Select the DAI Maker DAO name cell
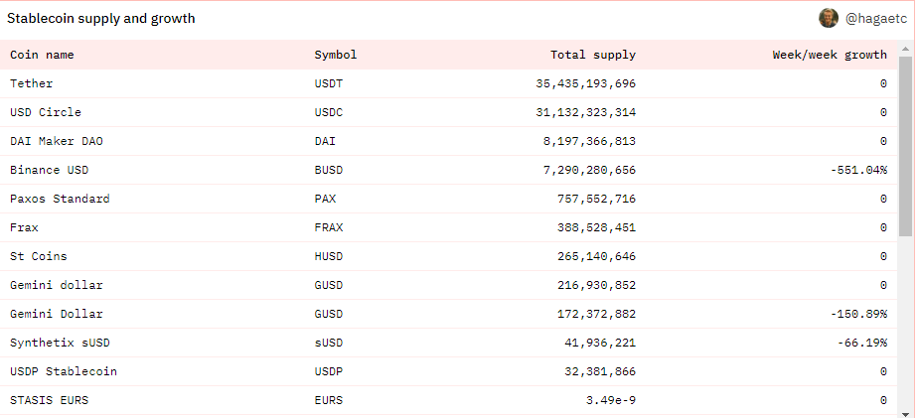Viewport: 918px width, 418px height. 57,141
